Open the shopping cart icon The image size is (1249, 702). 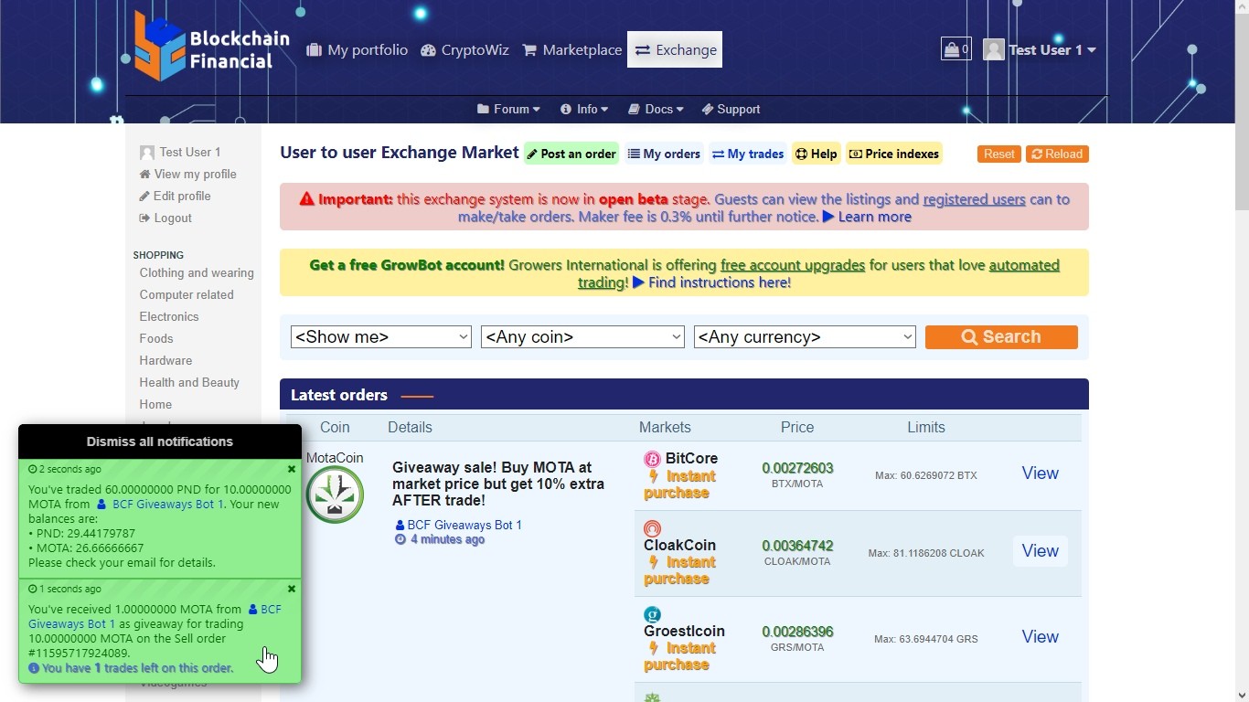(x=955, y=49)
